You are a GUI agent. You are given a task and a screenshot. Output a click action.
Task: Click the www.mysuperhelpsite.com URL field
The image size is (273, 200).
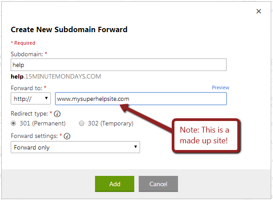(141, 99)
